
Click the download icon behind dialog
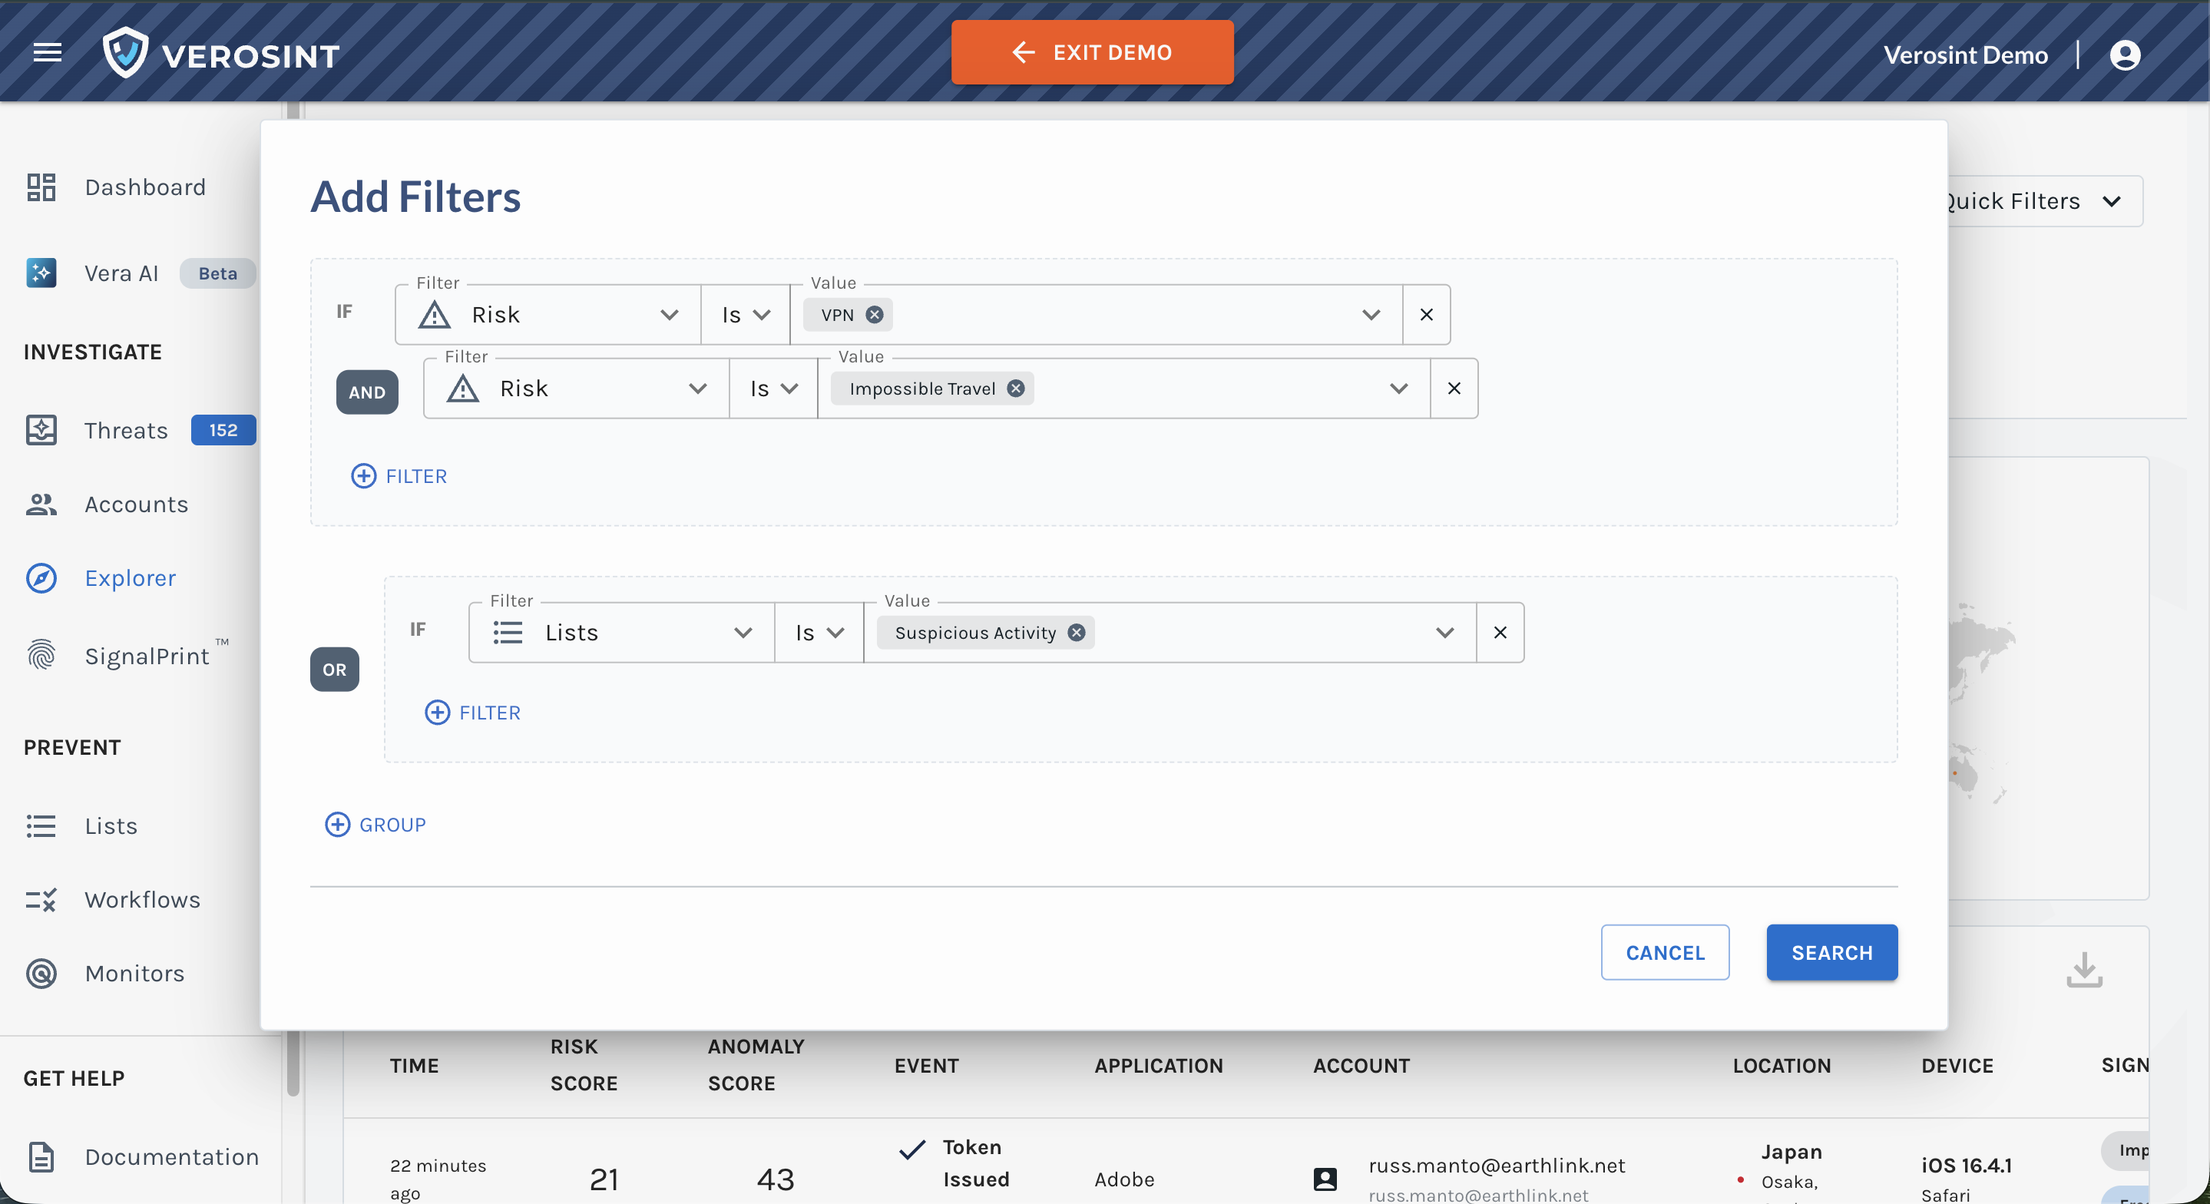point(2084,970)
